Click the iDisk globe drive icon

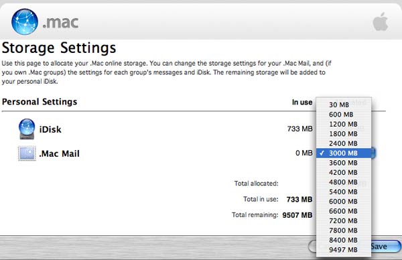pyautogui.click(x=27, y=129)
